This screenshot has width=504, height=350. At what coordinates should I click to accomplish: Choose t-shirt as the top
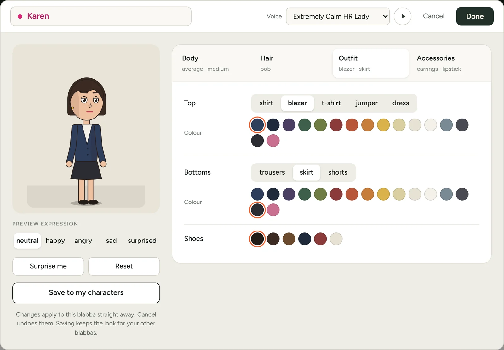point(331,103)
